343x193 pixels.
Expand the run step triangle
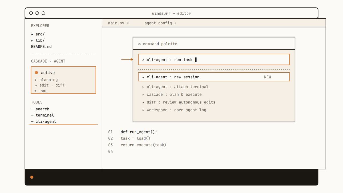36,91
